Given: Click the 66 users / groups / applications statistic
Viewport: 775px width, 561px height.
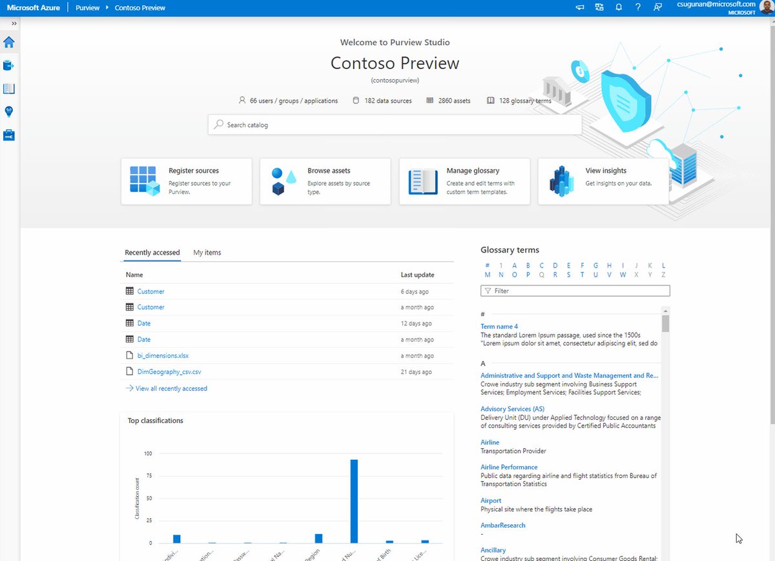Looking at the screenshot, I should pyautogui.click(x=288, y=101).
